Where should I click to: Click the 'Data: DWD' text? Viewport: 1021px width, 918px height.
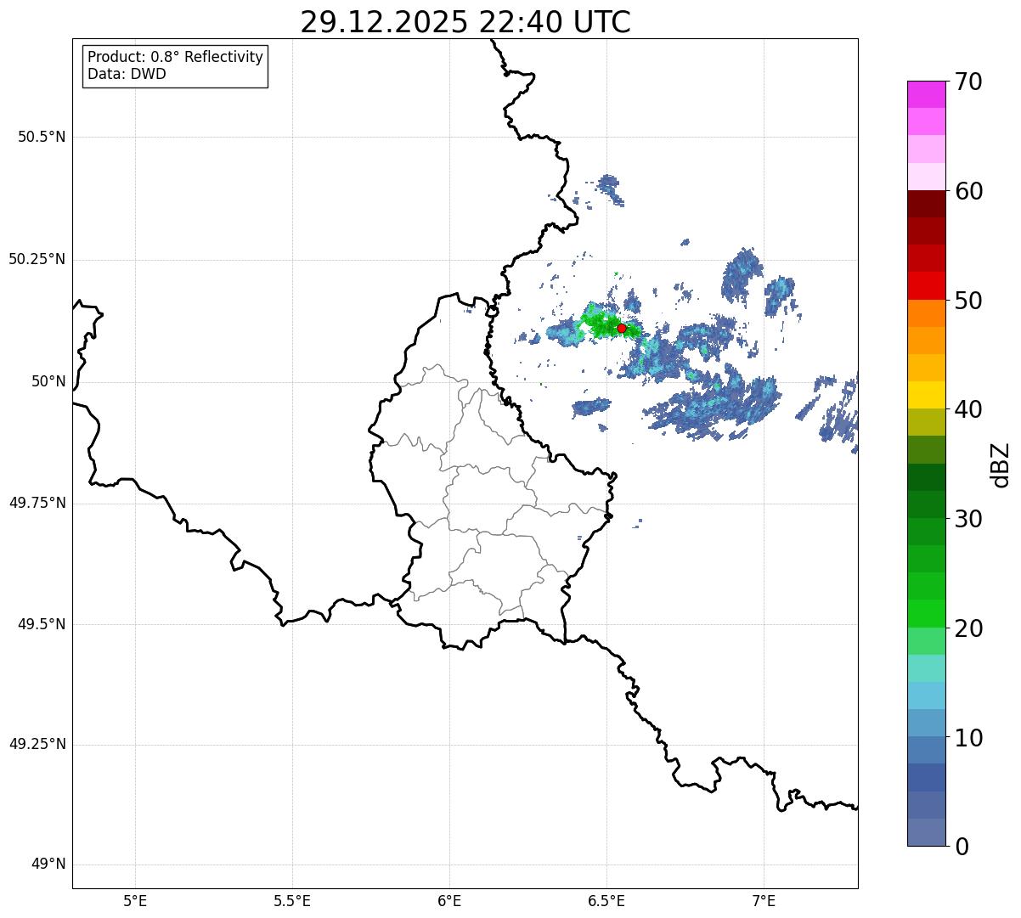[x=127, y=74]
